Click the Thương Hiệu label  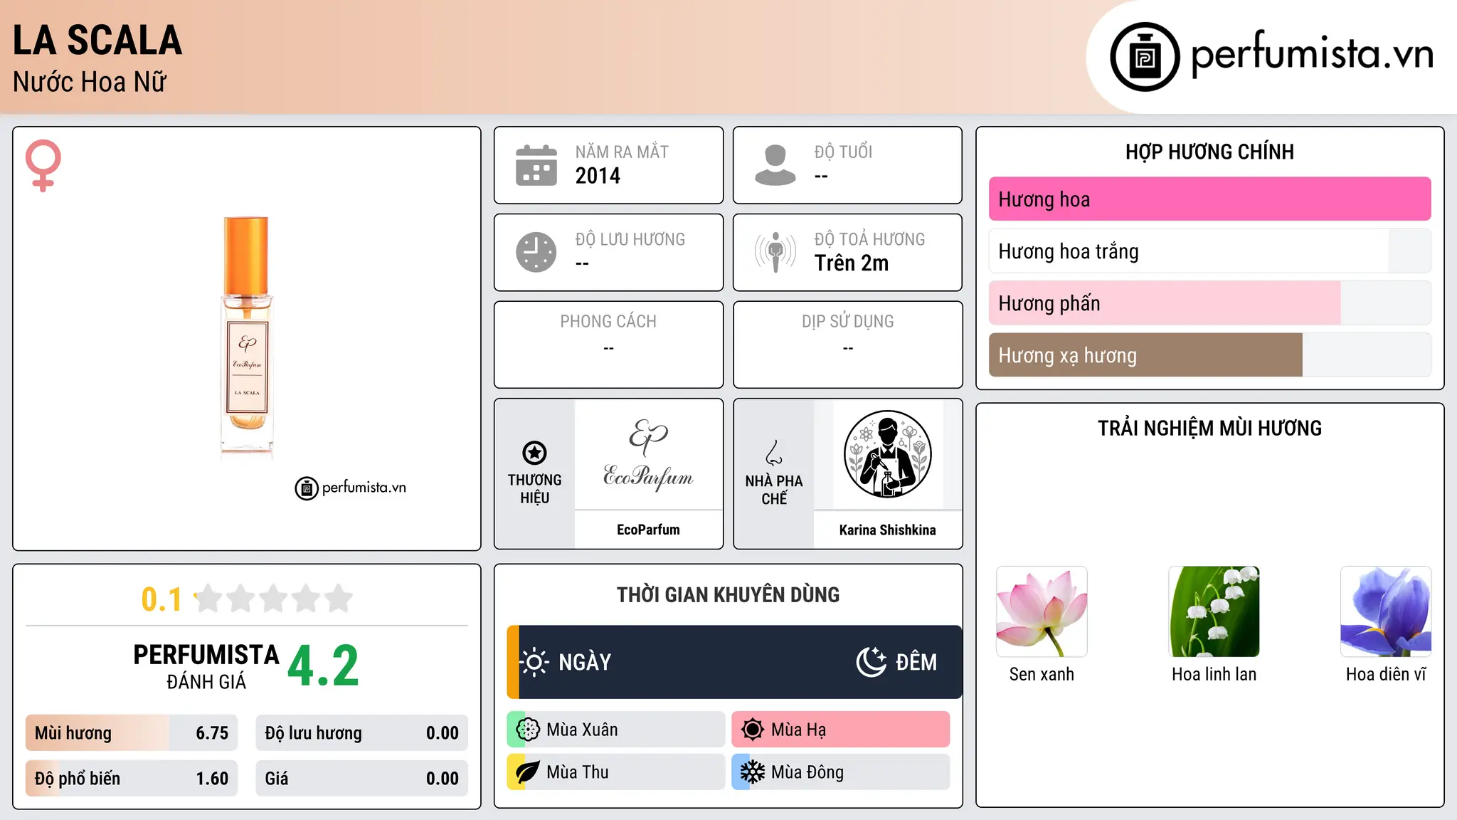(534, 489)
